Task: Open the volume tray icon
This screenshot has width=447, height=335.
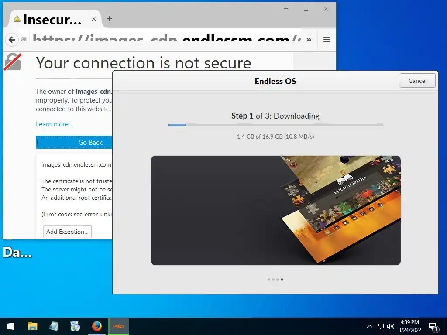Action: (x=391, y=326)
